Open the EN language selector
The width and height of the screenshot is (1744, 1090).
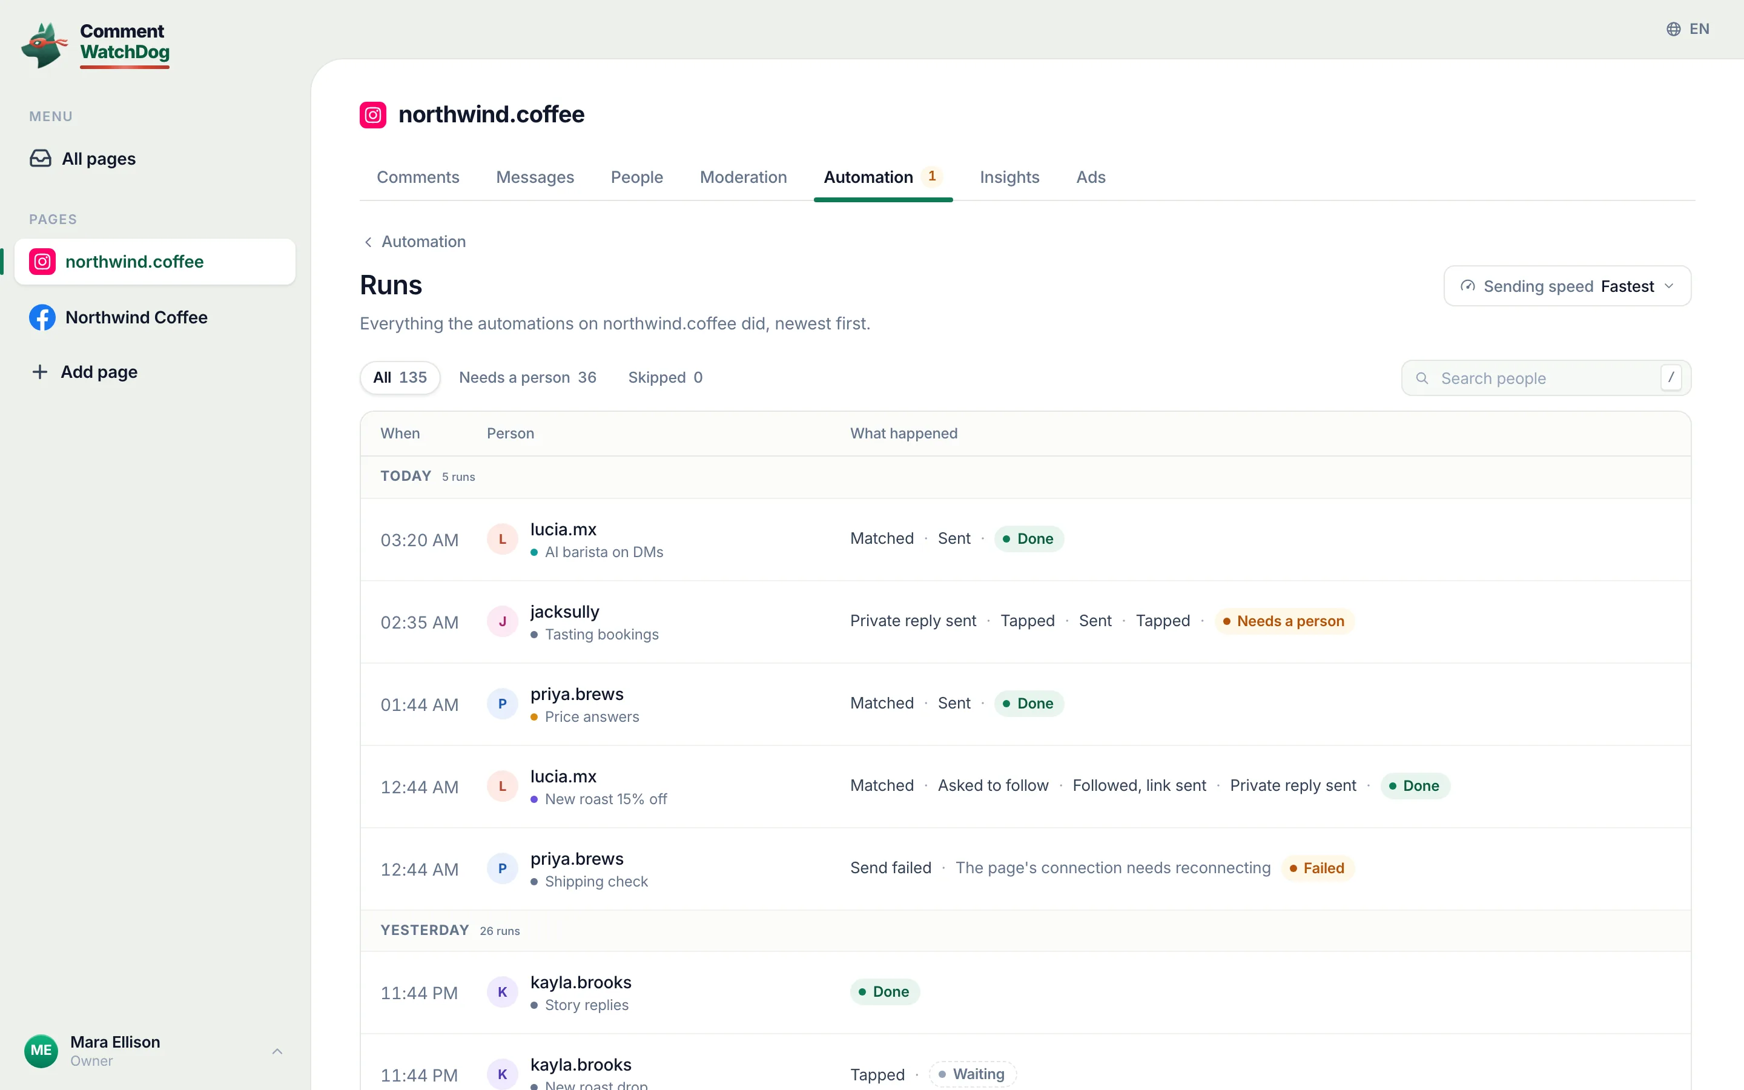tap(1688, 29)
